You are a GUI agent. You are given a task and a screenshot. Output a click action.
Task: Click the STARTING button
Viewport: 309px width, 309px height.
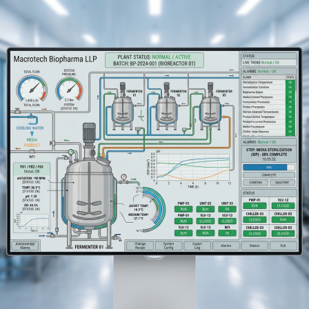point(255,183)
